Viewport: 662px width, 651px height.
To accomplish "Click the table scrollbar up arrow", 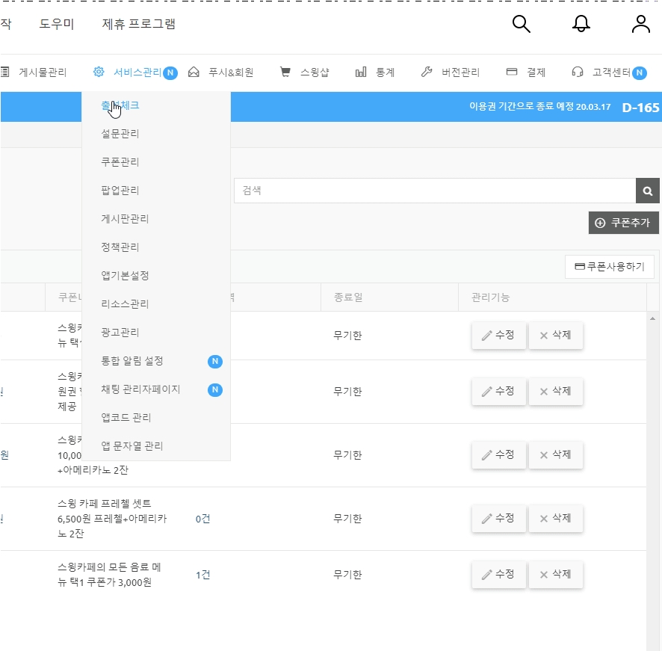I will 654,319.
